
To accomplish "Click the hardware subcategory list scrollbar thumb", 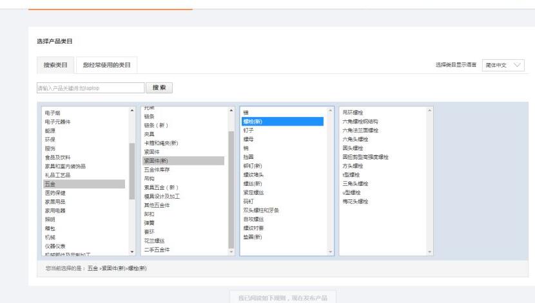I will click(231, 190).
